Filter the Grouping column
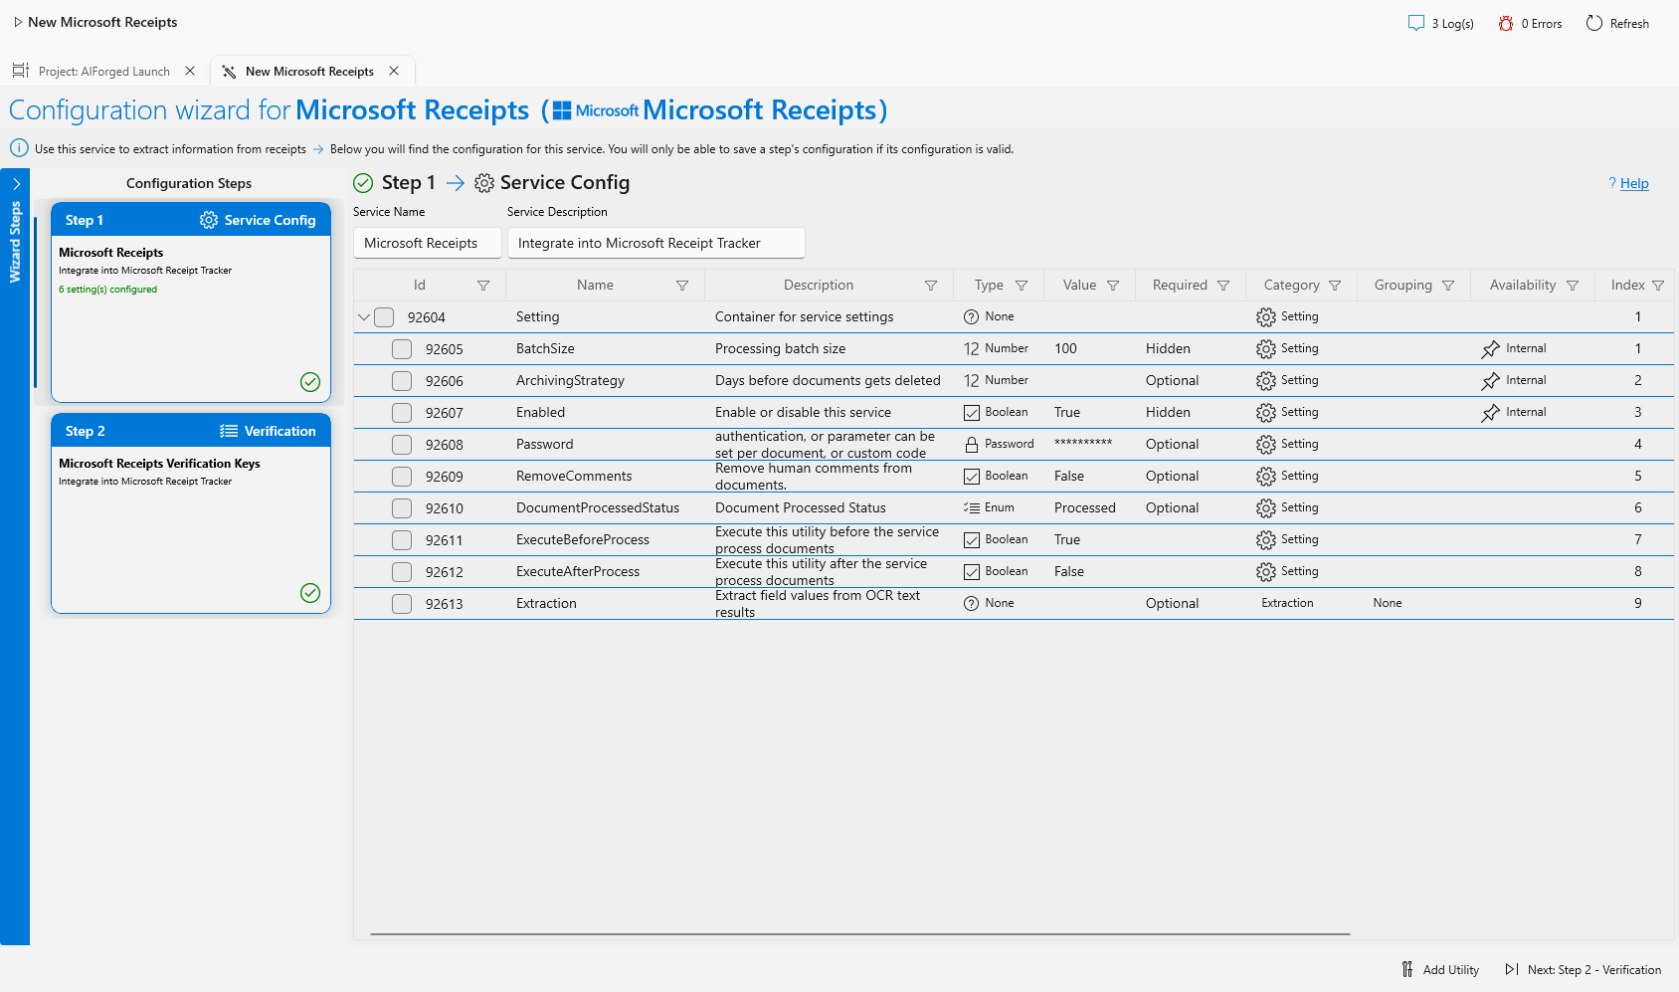Viewport: 1679px width, 992px height. (1448, 286)
